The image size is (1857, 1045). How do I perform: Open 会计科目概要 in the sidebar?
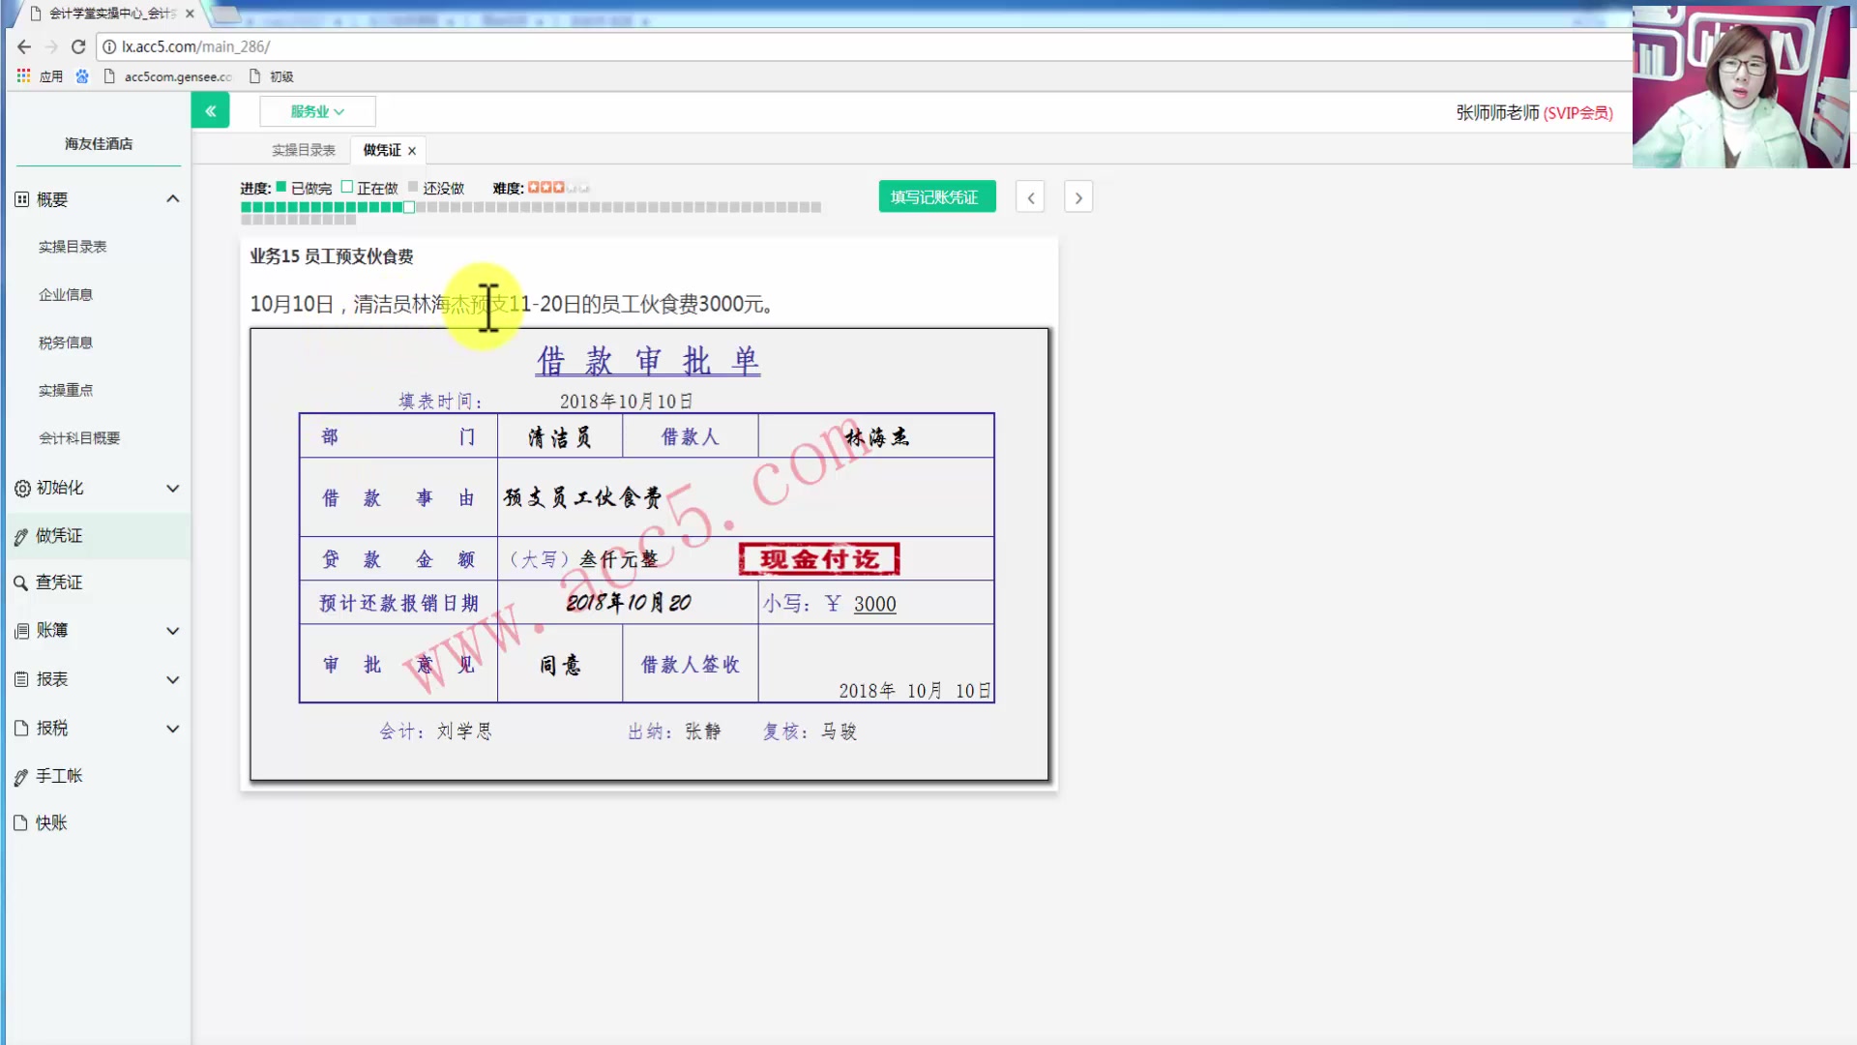(x=79, y=438)
